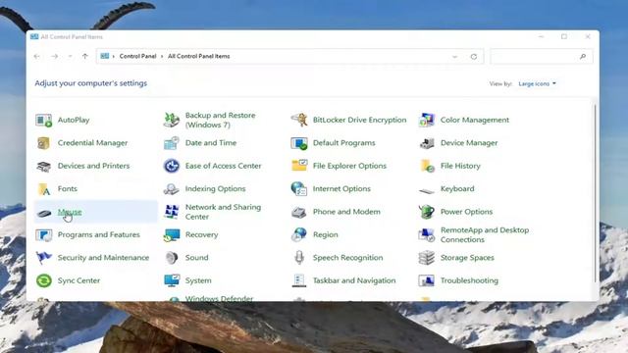This screenshot has width=628, height=353.
Task: Click the Sound link text
Action: (x=196, y=258)
